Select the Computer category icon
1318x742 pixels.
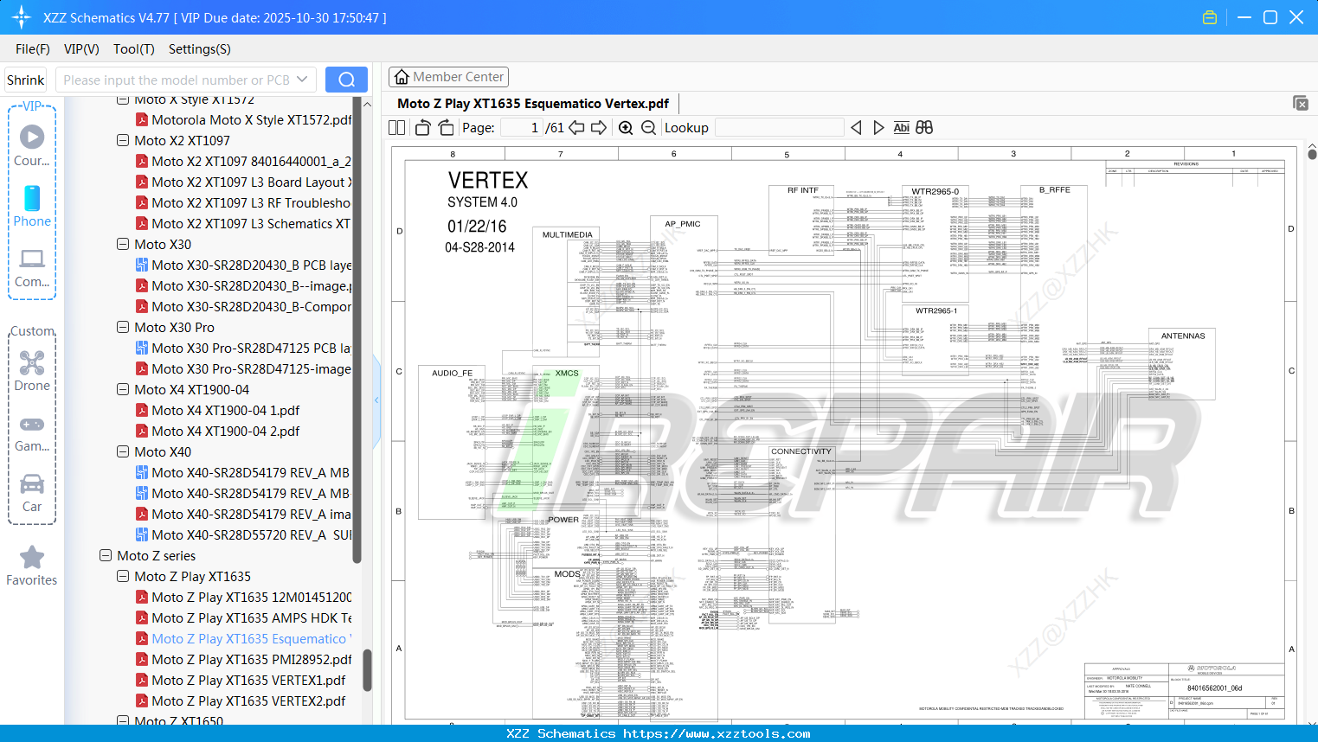tap(32, 267)
